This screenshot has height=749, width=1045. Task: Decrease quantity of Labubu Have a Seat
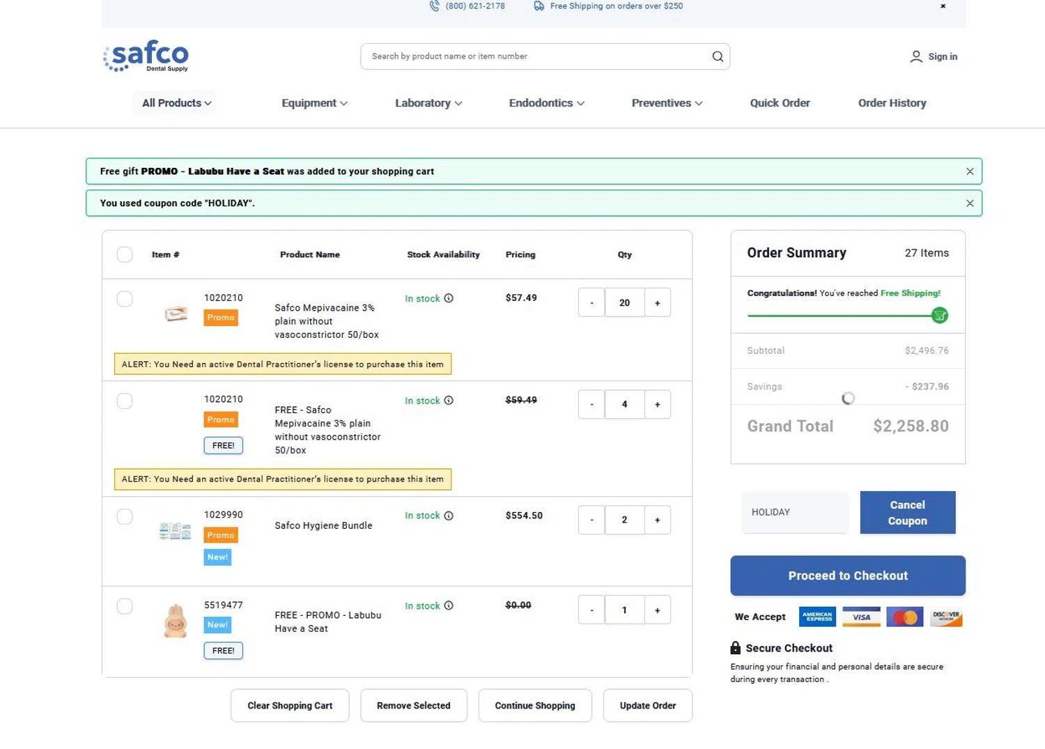(x=591, y=610)
